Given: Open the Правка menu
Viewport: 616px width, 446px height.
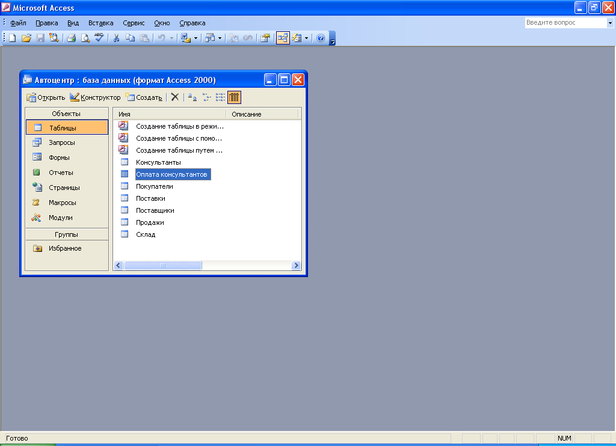Looking at the screenshot, I should click(47, 23).
